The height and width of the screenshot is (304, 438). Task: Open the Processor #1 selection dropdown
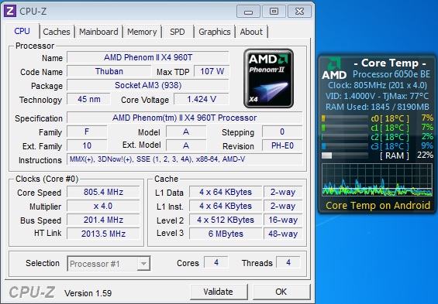click(109, 264)
